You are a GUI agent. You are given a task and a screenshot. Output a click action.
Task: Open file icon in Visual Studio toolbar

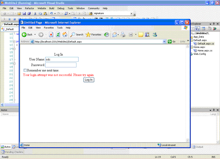tap(19, 14)
